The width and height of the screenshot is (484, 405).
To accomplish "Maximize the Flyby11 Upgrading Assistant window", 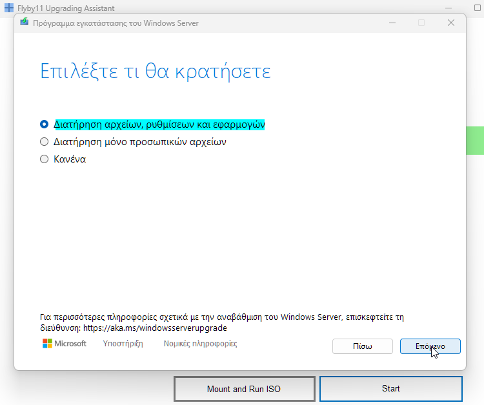I will click(477, 8).
